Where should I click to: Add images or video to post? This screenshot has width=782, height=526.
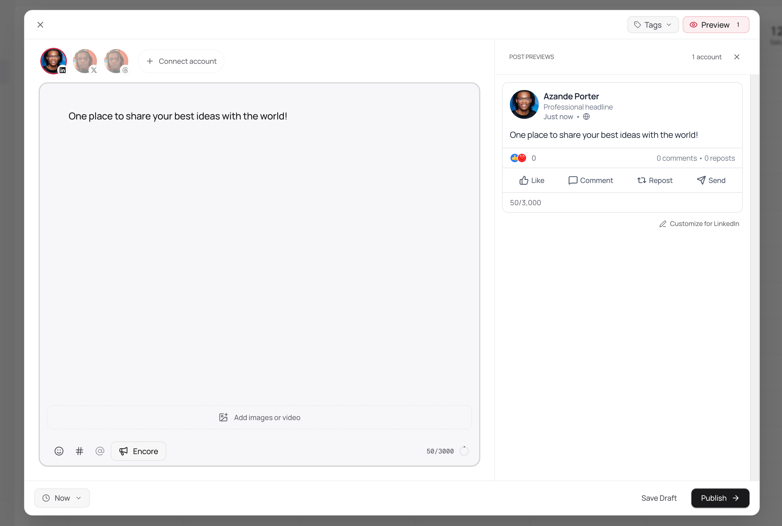point(259,417)
